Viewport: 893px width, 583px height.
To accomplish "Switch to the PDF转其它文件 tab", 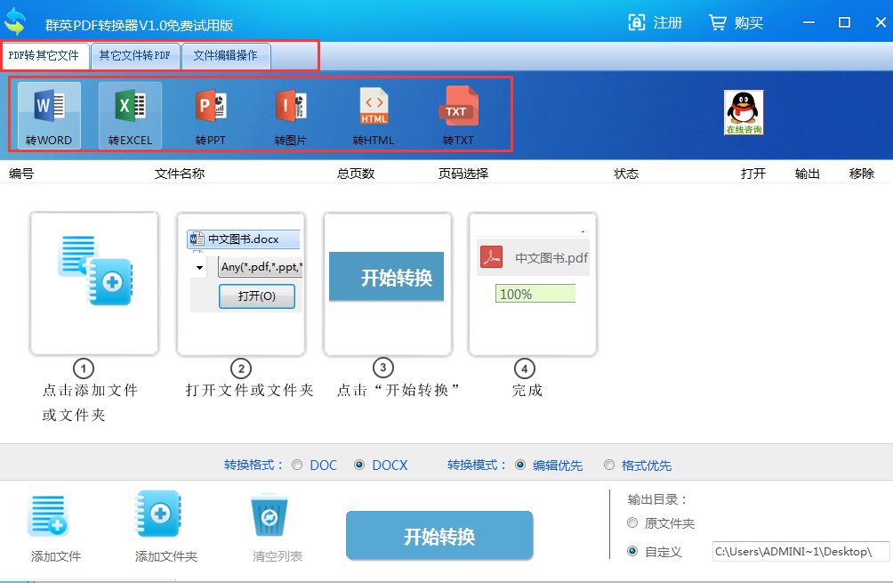I will tap(45, 56).
